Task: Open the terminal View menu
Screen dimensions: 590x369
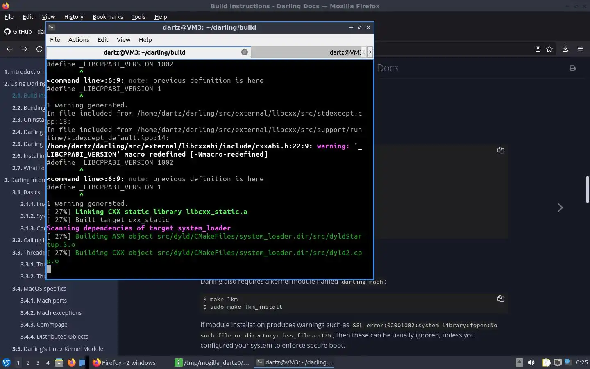Action: point(123,40)
